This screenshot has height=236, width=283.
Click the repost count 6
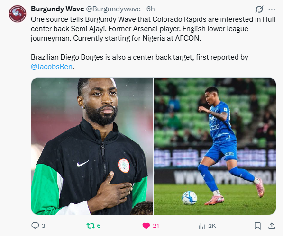99,226
